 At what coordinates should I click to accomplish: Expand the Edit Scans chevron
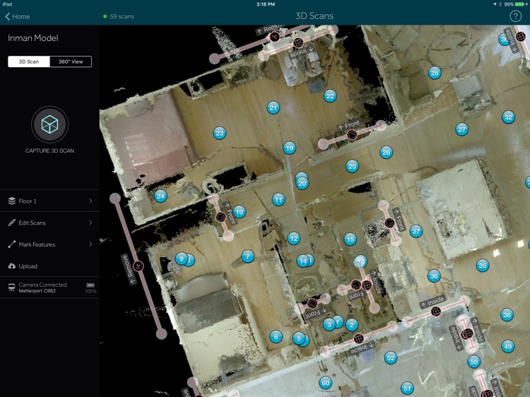[x=90, y=223]
